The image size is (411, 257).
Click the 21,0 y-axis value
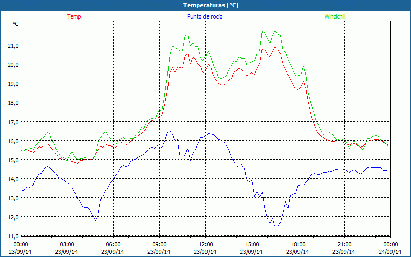13,45
